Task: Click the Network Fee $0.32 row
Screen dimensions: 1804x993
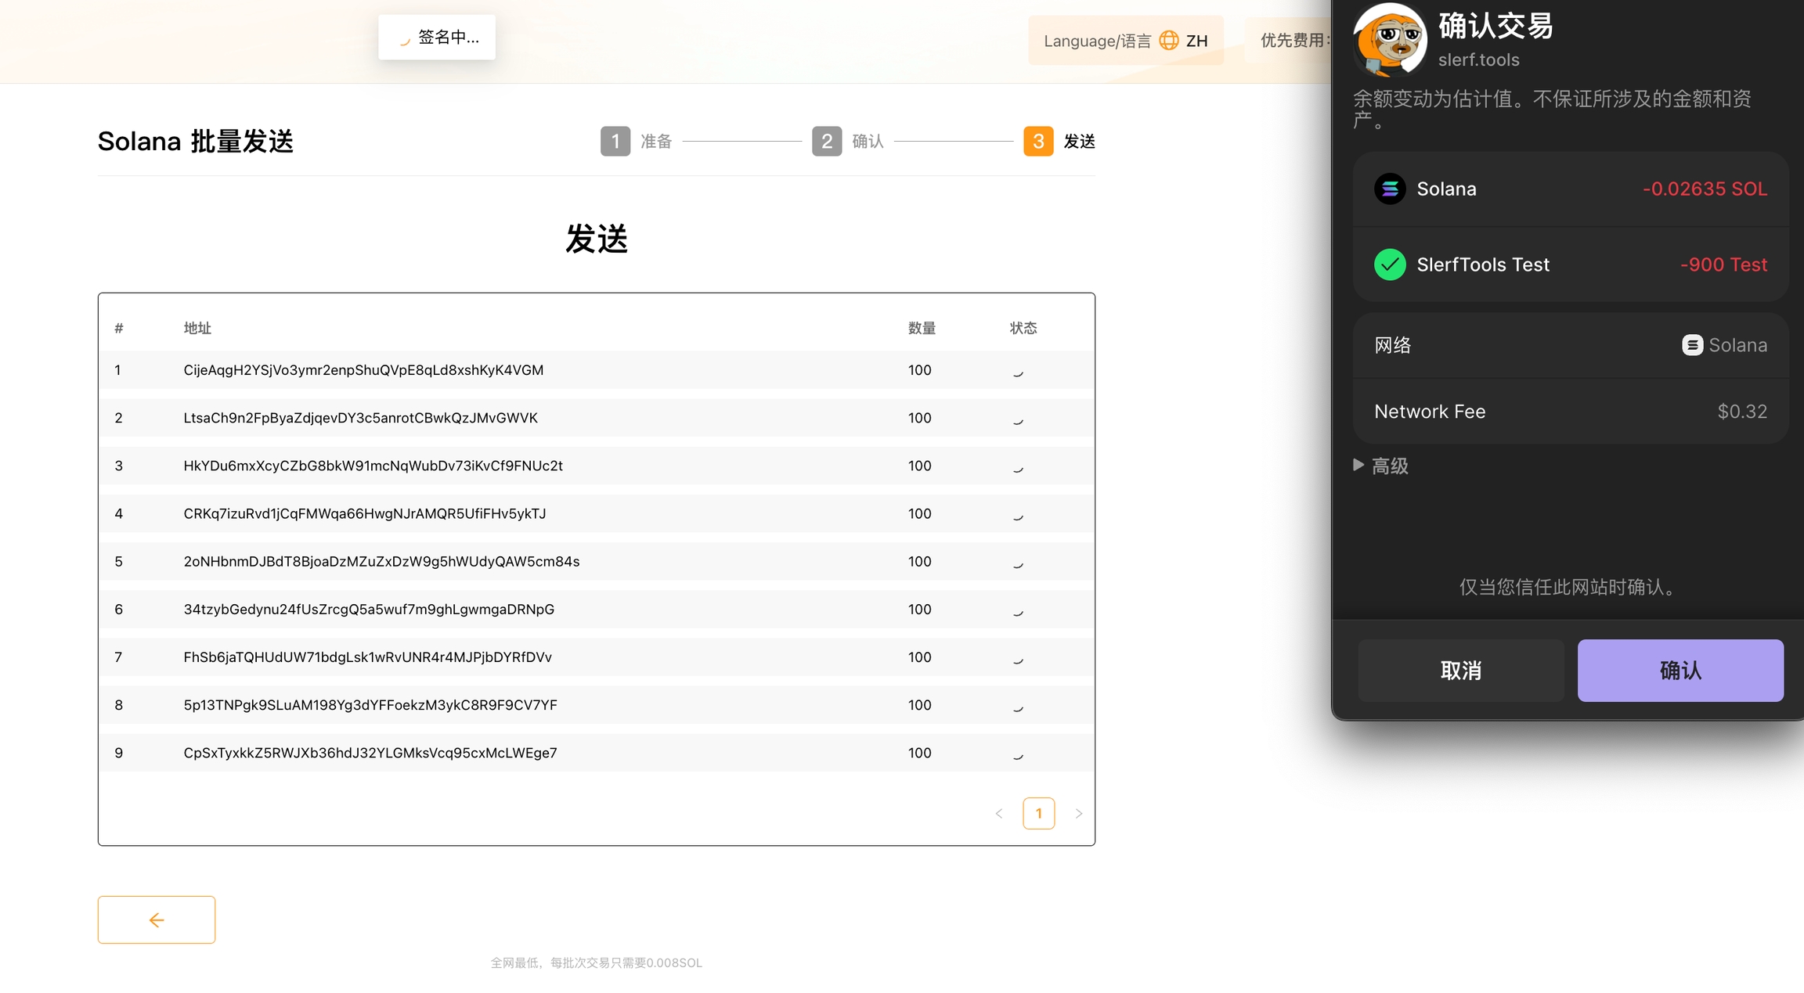Action: [x=1570, y=412]
